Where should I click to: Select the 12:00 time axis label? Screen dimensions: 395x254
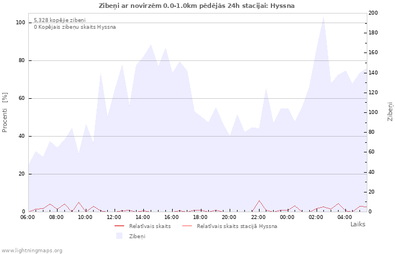click(114, 217)
